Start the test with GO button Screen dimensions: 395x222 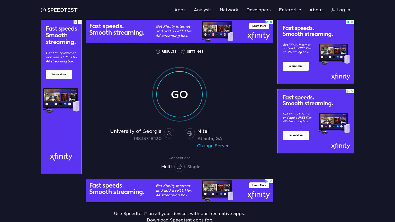[x=179, y=94]
